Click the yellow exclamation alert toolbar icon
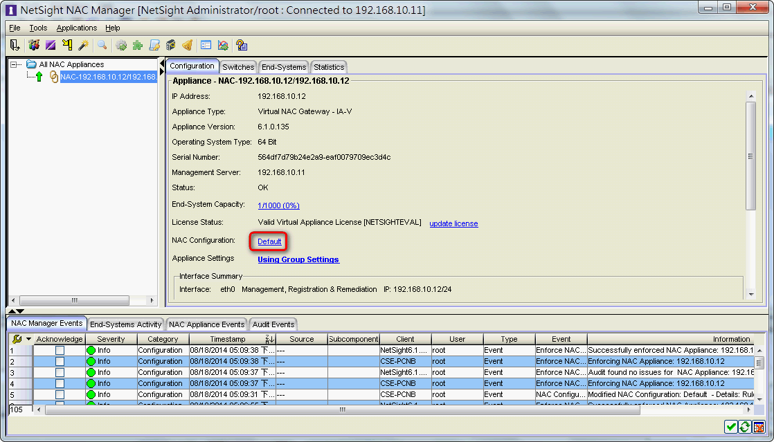774x442 pixels. 67,46
